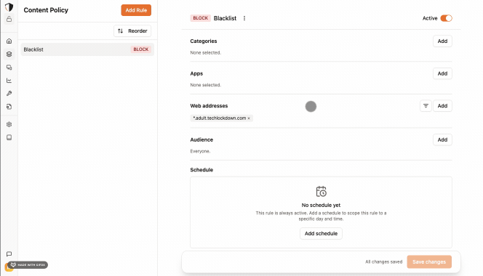Click the padlock icon in the sidebar
The width and height of the screenshot is (483, 276).
pos(9,19)
